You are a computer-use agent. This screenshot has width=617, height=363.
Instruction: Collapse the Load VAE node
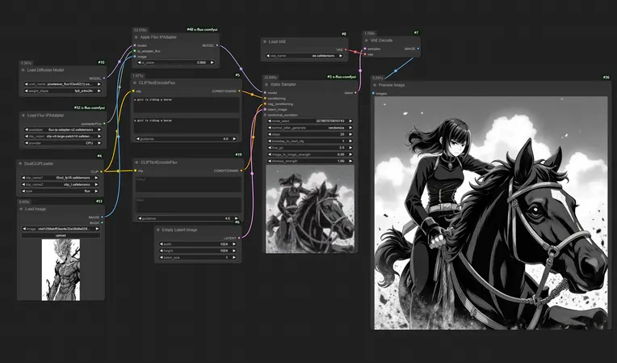265,40
